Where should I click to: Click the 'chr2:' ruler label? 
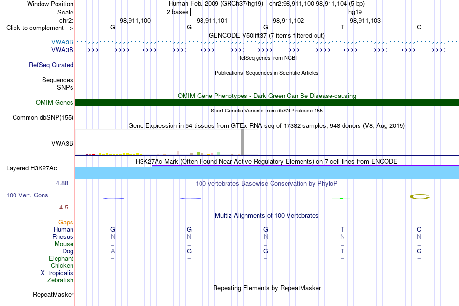(x=66, y=20)
